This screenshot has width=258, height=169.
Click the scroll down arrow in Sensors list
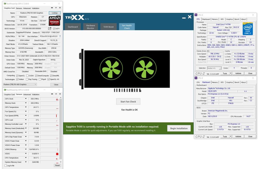click(x=61, y=162)
